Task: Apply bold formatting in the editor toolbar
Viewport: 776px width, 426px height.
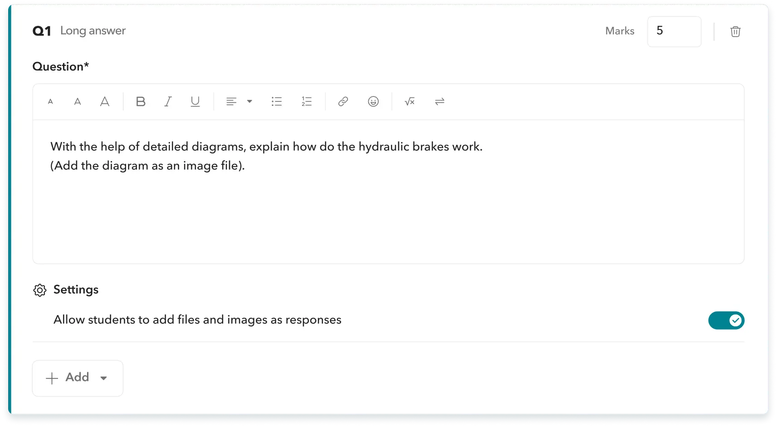Action: coord(141,101)
